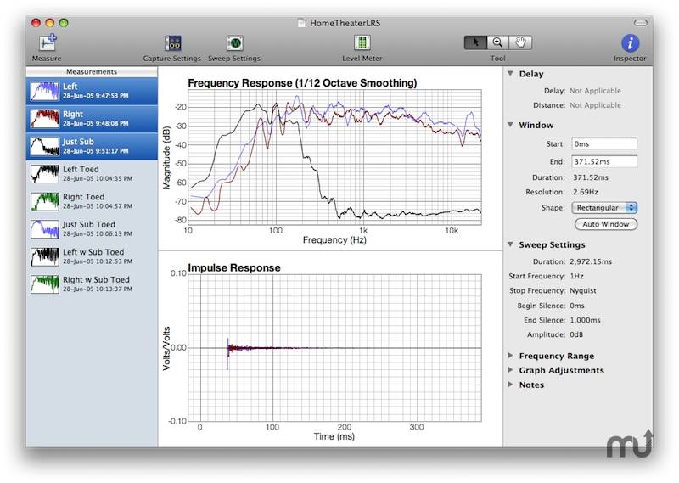Select the Right measurement thumbnail
Screen dimensions: 679x483
click(x=45, y=119)
